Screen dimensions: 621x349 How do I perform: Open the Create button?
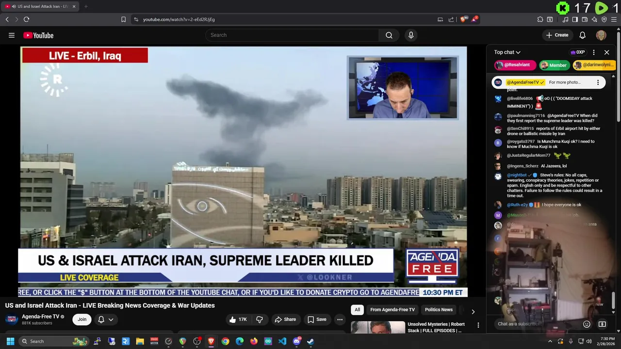point(557,35)
